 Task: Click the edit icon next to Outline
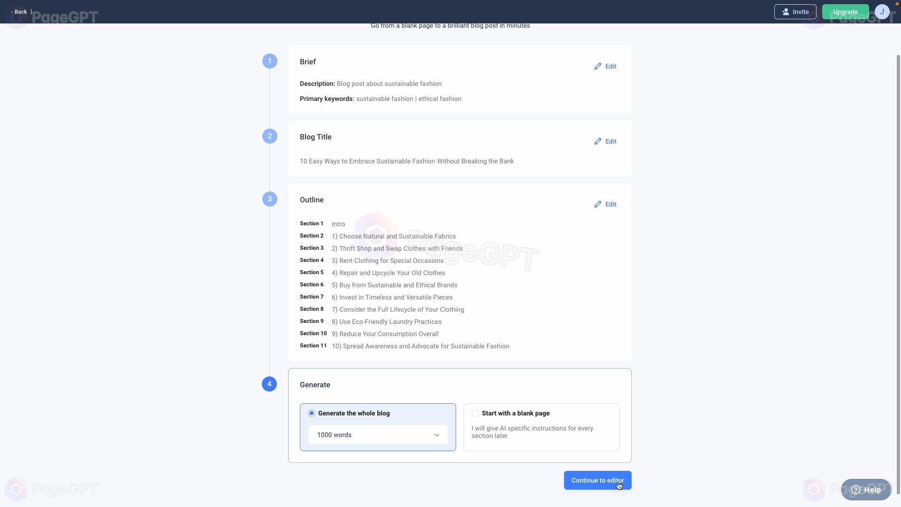[598, 204]
